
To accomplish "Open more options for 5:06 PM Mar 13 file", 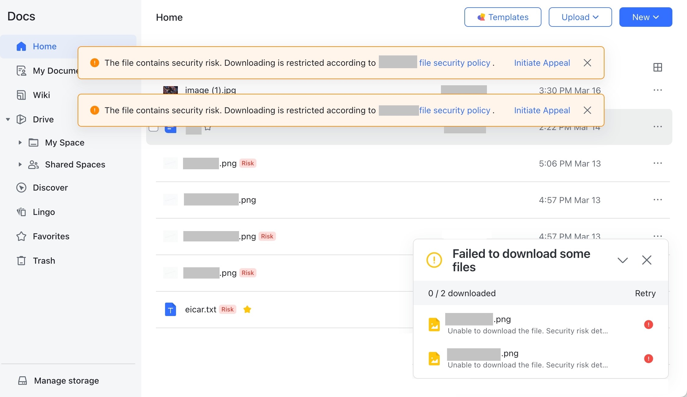I will (x=658, y=163).
